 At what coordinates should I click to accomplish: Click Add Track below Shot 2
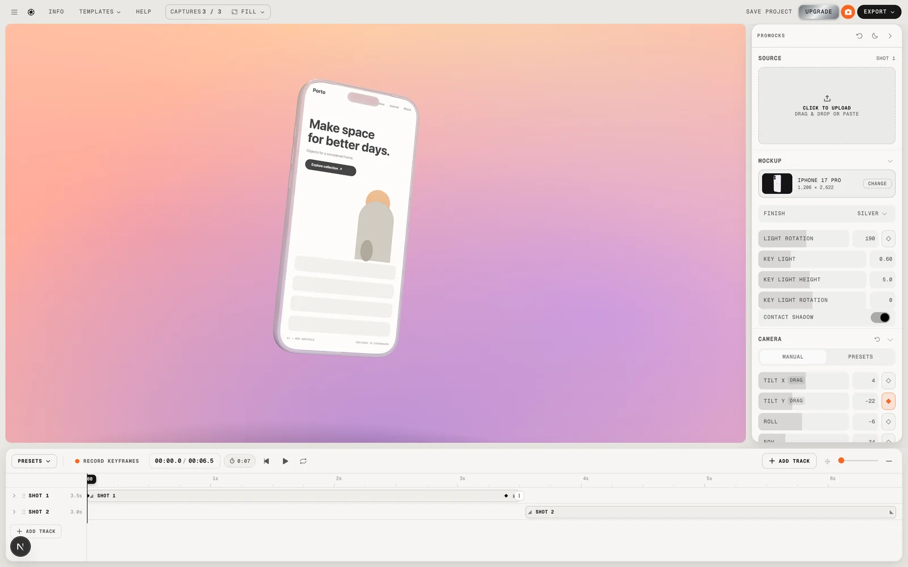pos(36,531)
